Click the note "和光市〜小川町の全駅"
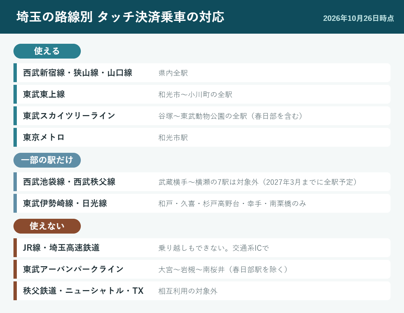404x313 pixels. point(195,95)
